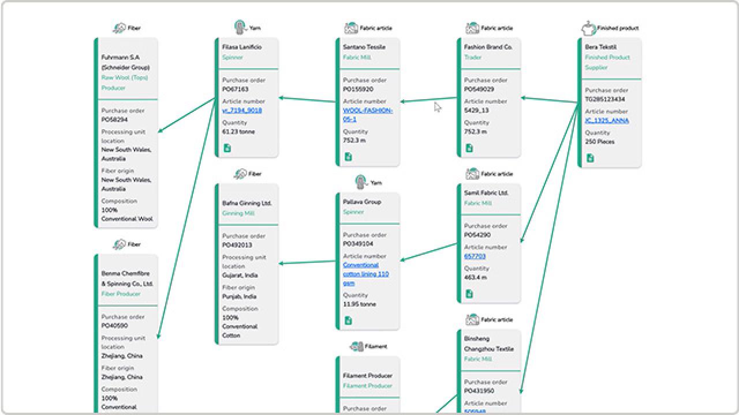Click the Yarn spool icon above Filasa Lanificio
Viewport: 739px width, 415px height.
coord(241,27)
